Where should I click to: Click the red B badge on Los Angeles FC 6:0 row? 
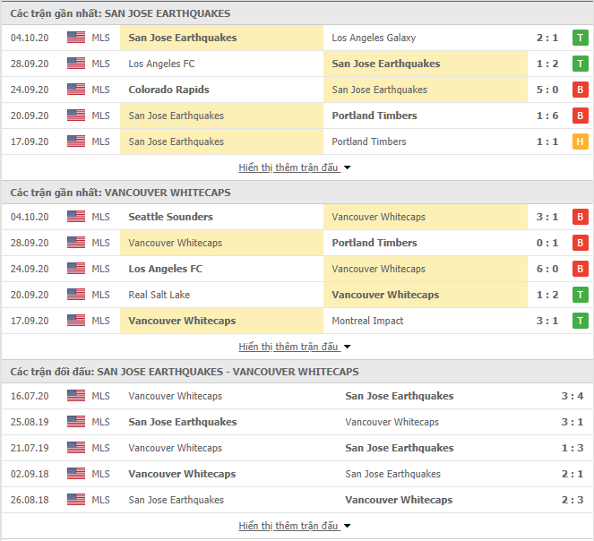pyautogui.click(x=580, y=269)
